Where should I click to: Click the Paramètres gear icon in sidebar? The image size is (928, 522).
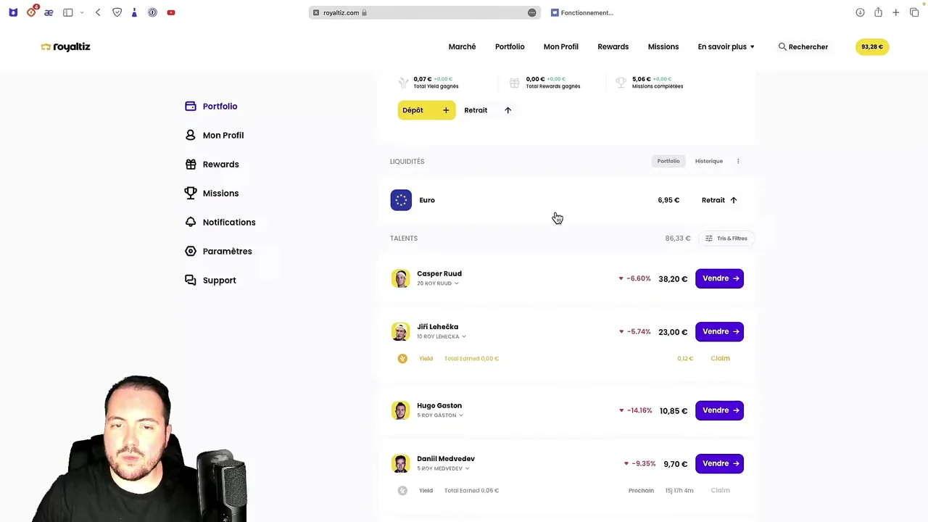[191, 251]
